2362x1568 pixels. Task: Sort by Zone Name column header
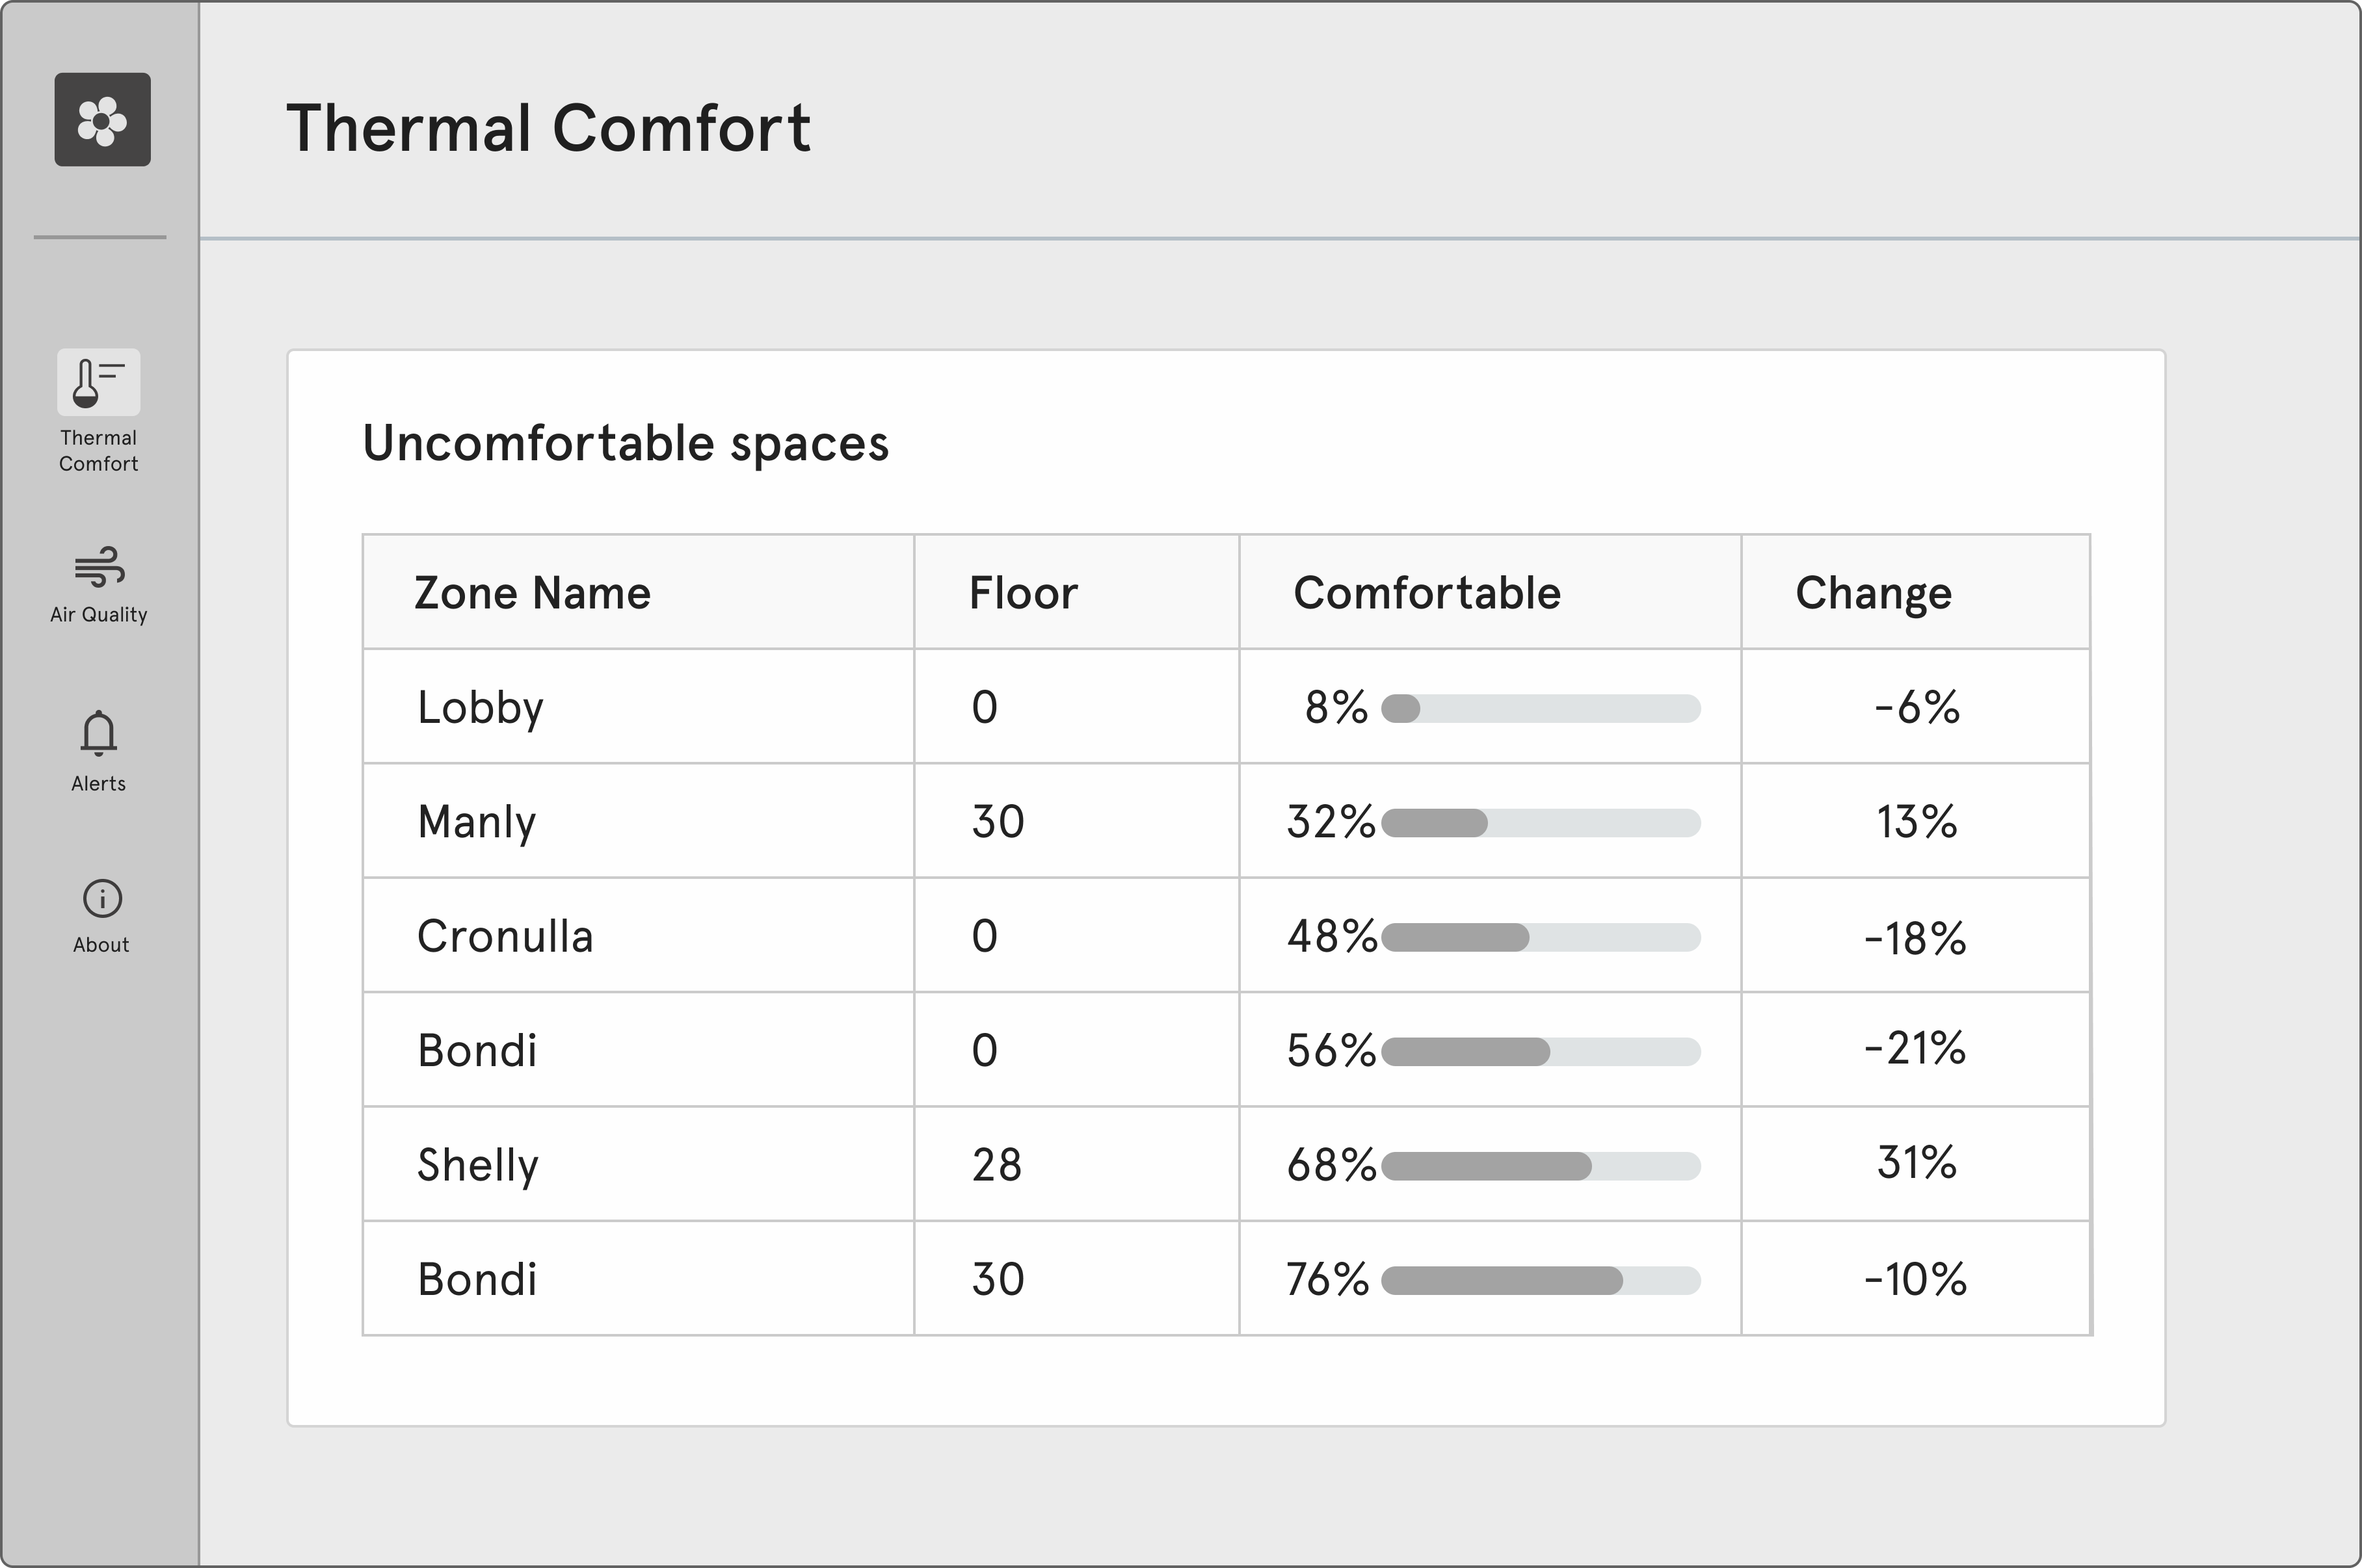coord(532,593)
